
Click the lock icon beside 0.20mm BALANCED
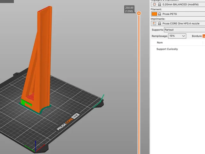tap(160, 4)
